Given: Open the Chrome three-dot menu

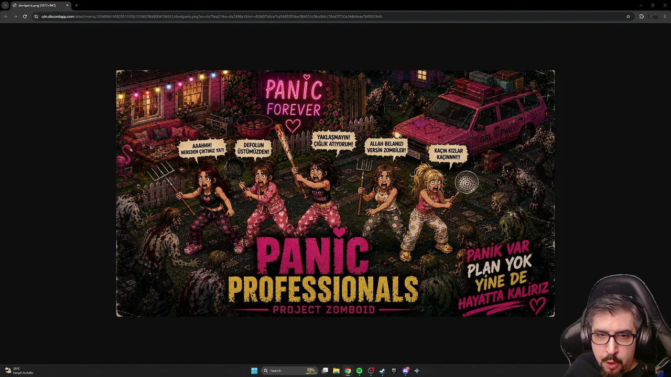Looking at the screenshot, I should coord(665,16).
